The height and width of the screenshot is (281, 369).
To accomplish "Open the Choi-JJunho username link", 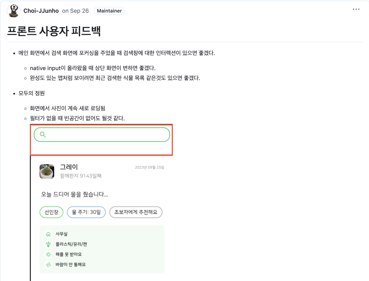I will click(41, 11).
